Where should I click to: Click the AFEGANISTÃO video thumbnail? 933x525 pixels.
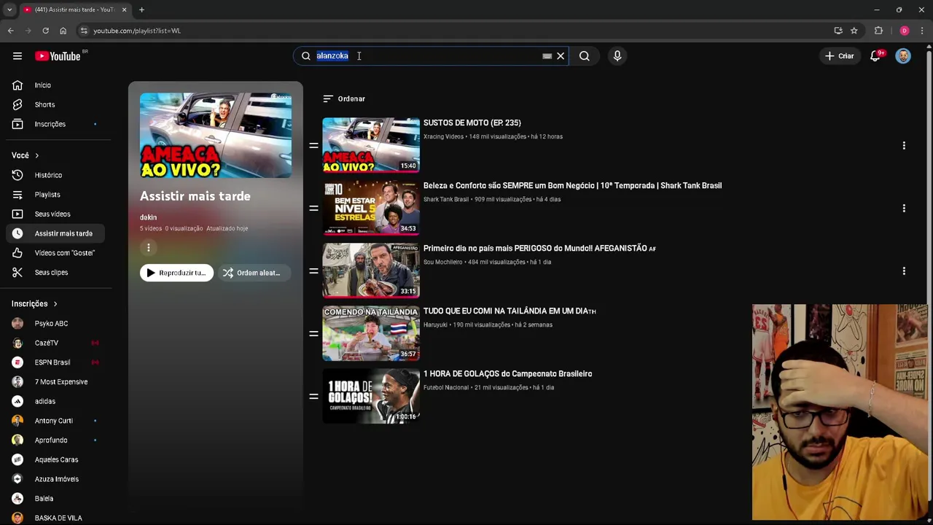[x=371, y=271]
